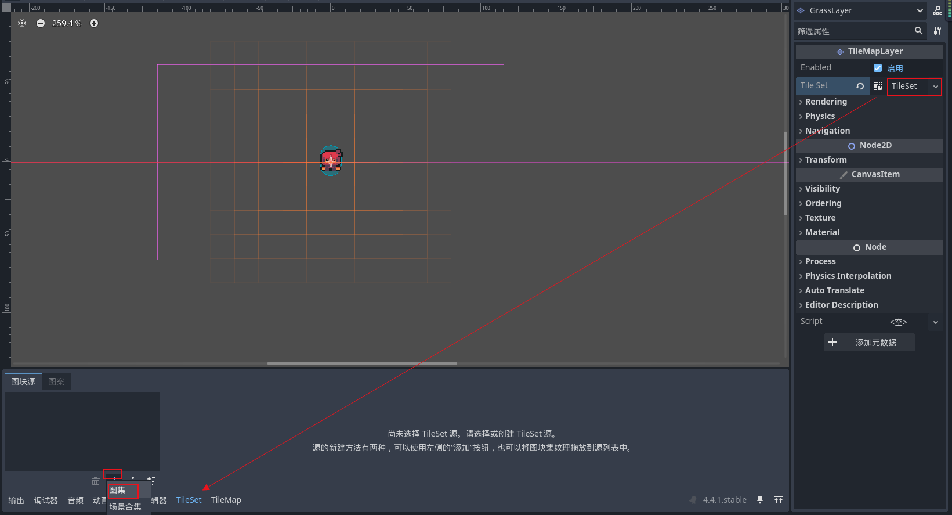Open inspector property tools (wrench and screwdriver icon)
The height and width of the screenshot is (515, 952).
click(x=937, y=31)
